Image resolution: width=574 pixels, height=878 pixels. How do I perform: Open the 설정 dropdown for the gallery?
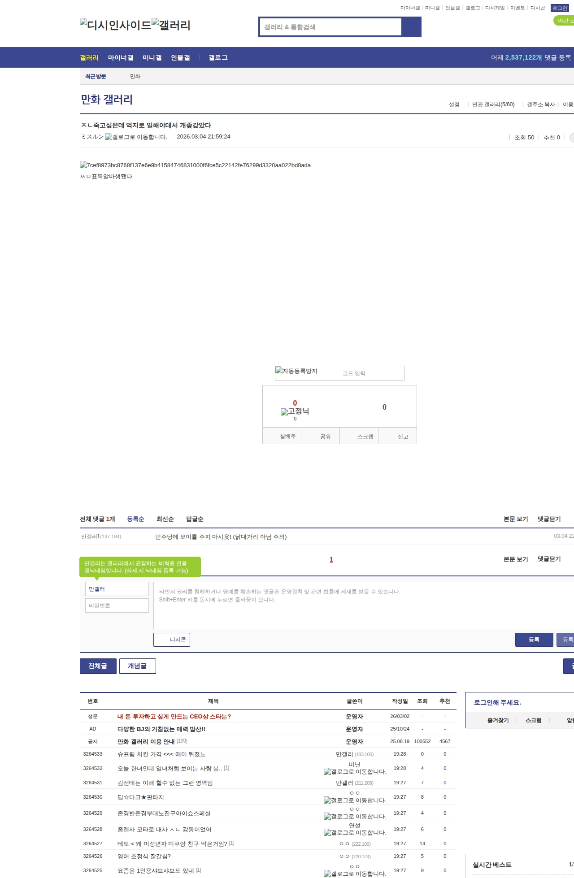454,104
